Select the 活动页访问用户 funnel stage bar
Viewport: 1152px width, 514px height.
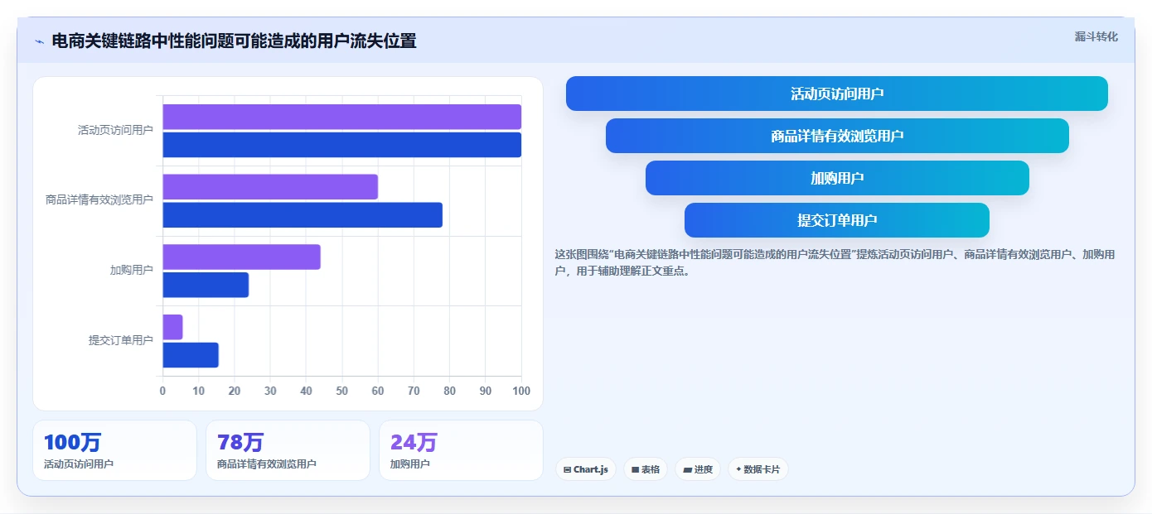click(x=837, y=94)
